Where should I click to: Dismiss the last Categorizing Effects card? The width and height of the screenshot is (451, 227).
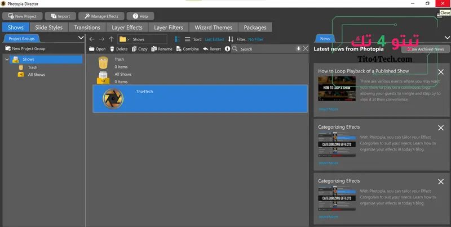[x=441, y=181]
